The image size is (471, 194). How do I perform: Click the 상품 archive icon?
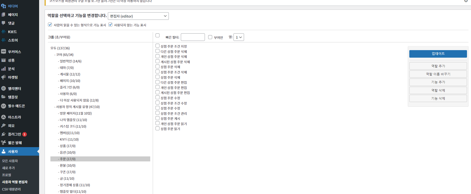[4, 60]
